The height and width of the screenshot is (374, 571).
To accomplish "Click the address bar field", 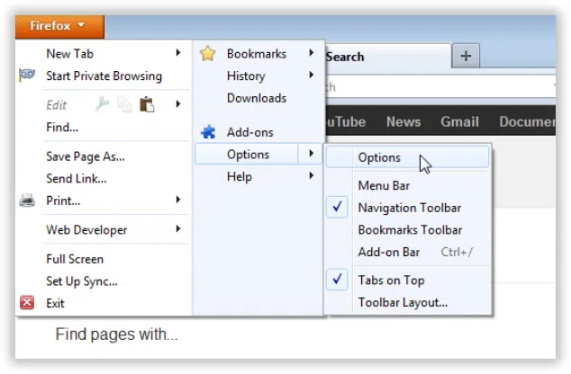I will point(440,86).
